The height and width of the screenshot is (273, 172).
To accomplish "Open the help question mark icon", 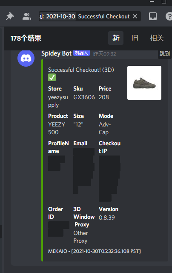I will point(169,17).
